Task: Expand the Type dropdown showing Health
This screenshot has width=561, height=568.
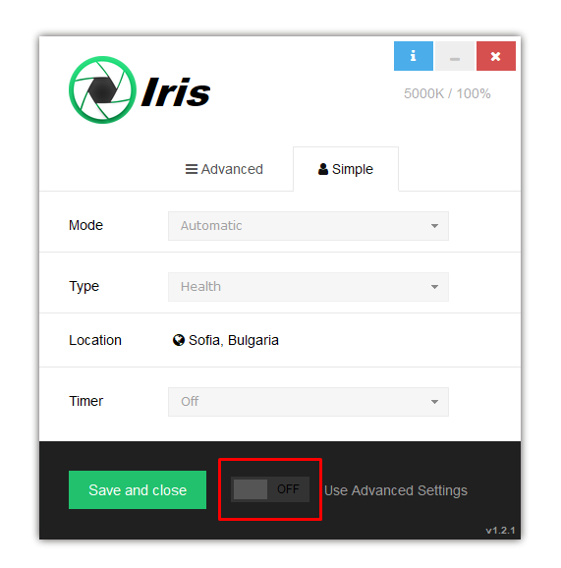Action: [x=309, y=287]
